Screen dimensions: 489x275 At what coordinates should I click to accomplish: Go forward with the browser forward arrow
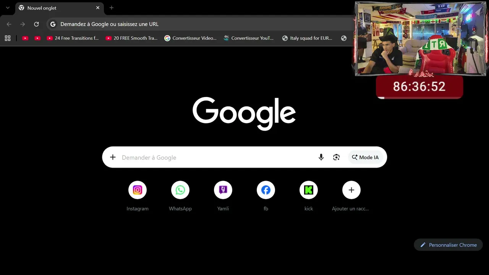tap(23, 24)
